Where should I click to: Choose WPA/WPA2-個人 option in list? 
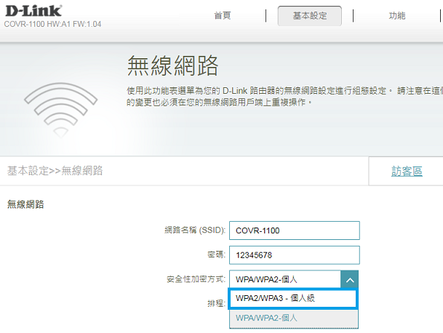click(x=294, y=318)
